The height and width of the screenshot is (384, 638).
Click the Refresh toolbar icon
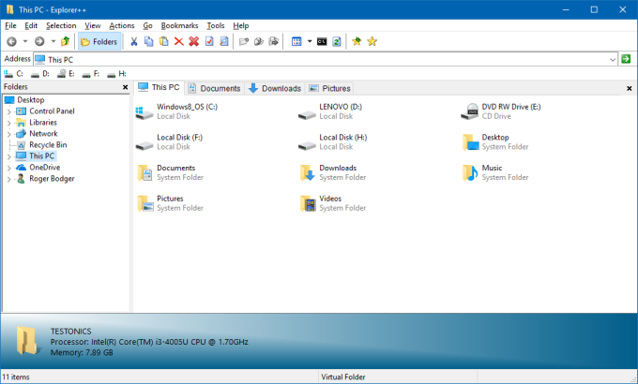tap(336, 41)
